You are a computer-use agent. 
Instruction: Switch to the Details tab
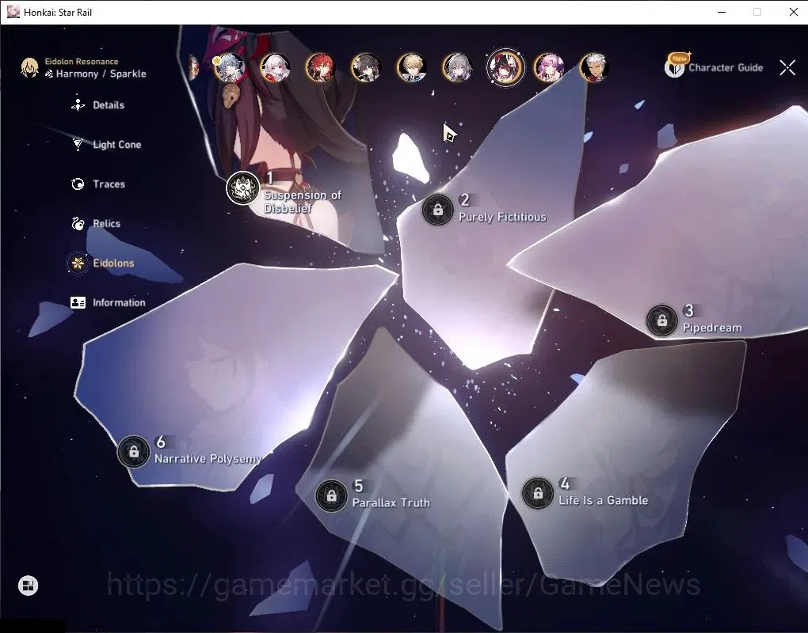click(109, 105)
